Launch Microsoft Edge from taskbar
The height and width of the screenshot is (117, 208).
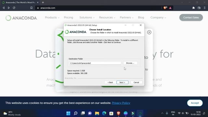click(x=104, y=113)
